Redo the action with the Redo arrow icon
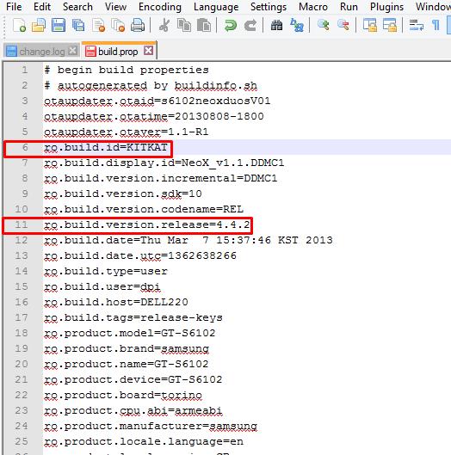The width and height of the screenshot is (451, 455). point(250,25)
